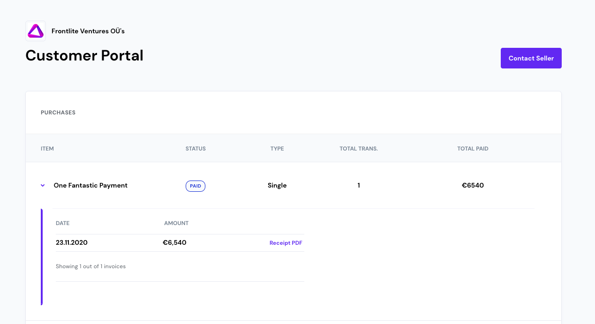Click the TOTAL PAID column header
Viewport: 595px width, 324px height.
(473, 149)
